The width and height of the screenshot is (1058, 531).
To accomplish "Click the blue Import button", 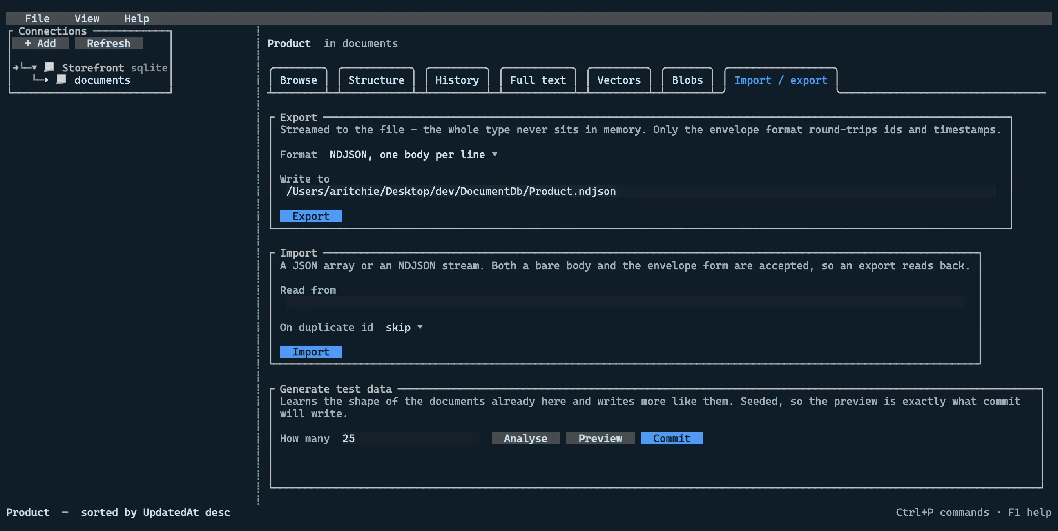I will tap(311, 352).
